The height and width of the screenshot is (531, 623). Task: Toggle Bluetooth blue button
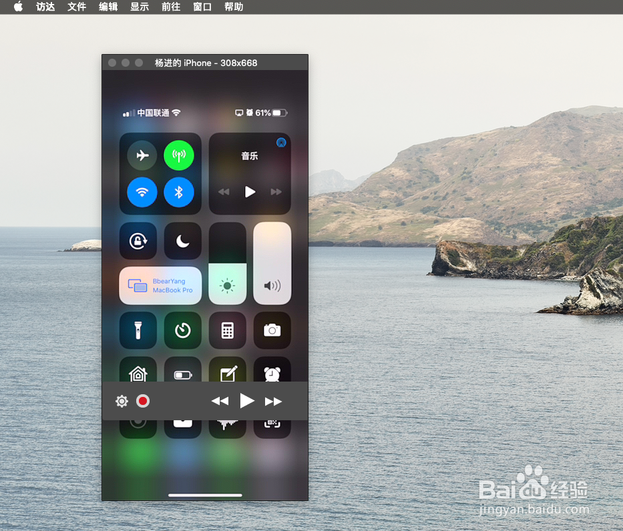(x=179, y=193)
